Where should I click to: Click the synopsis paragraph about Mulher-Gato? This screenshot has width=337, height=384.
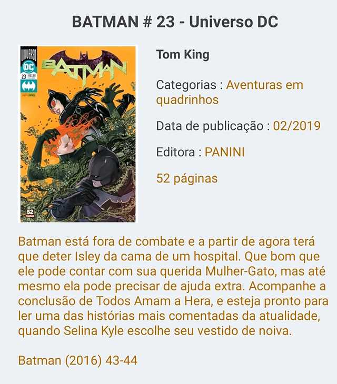[173, 286]
